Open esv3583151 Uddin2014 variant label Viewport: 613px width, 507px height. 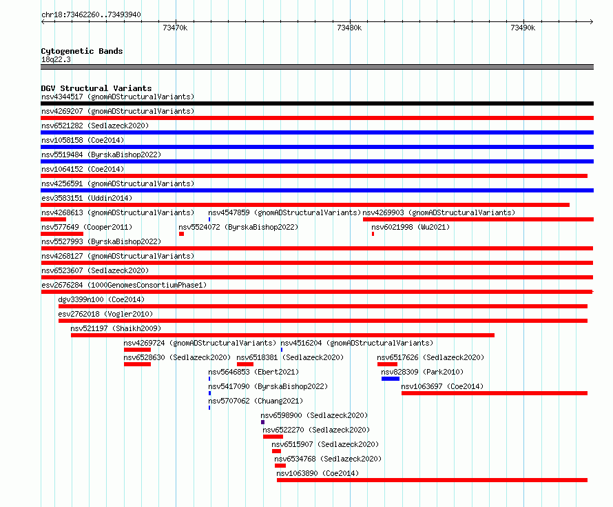pos(87,198)
